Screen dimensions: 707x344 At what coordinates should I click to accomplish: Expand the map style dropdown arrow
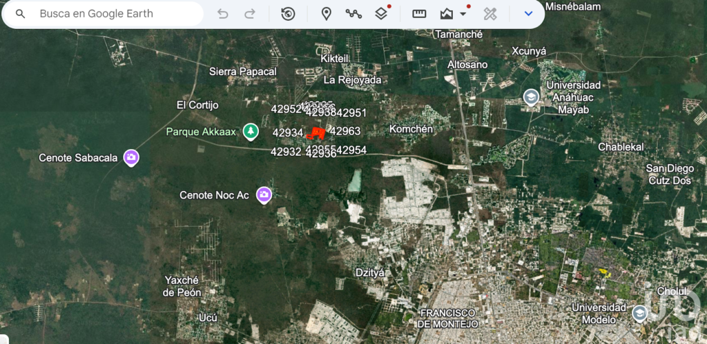coord(463,14)
